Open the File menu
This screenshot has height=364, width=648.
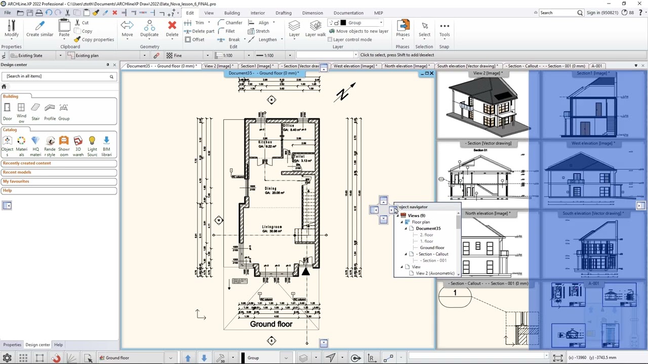pos(8,13)
